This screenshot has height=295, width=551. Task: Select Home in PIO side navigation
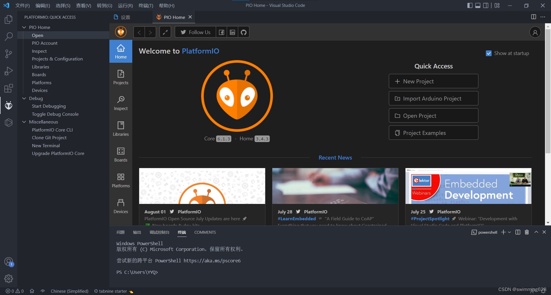[121, 51]
